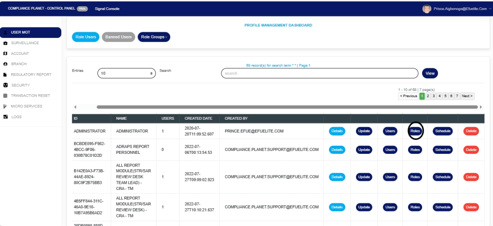This screenshot has height=226, width=493.
Task: Go to page 2 of results
Action: (428, 96)
